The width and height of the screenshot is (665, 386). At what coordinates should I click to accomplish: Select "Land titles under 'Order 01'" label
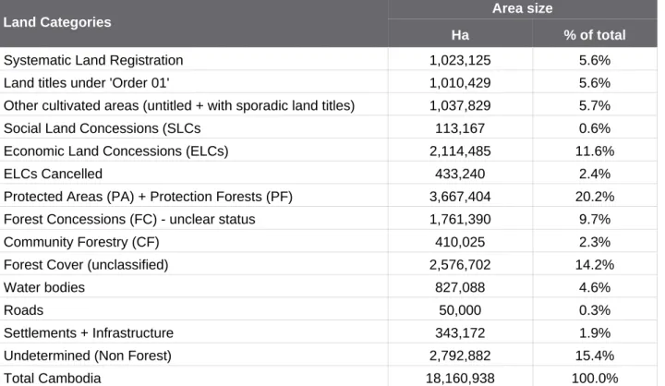point(87,83)
